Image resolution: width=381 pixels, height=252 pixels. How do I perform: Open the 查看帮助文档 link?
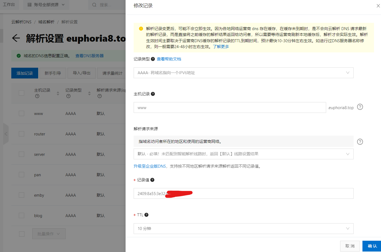[169, 59]
